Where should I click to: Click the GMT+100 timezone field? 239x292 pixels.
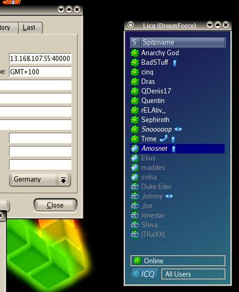40,72
